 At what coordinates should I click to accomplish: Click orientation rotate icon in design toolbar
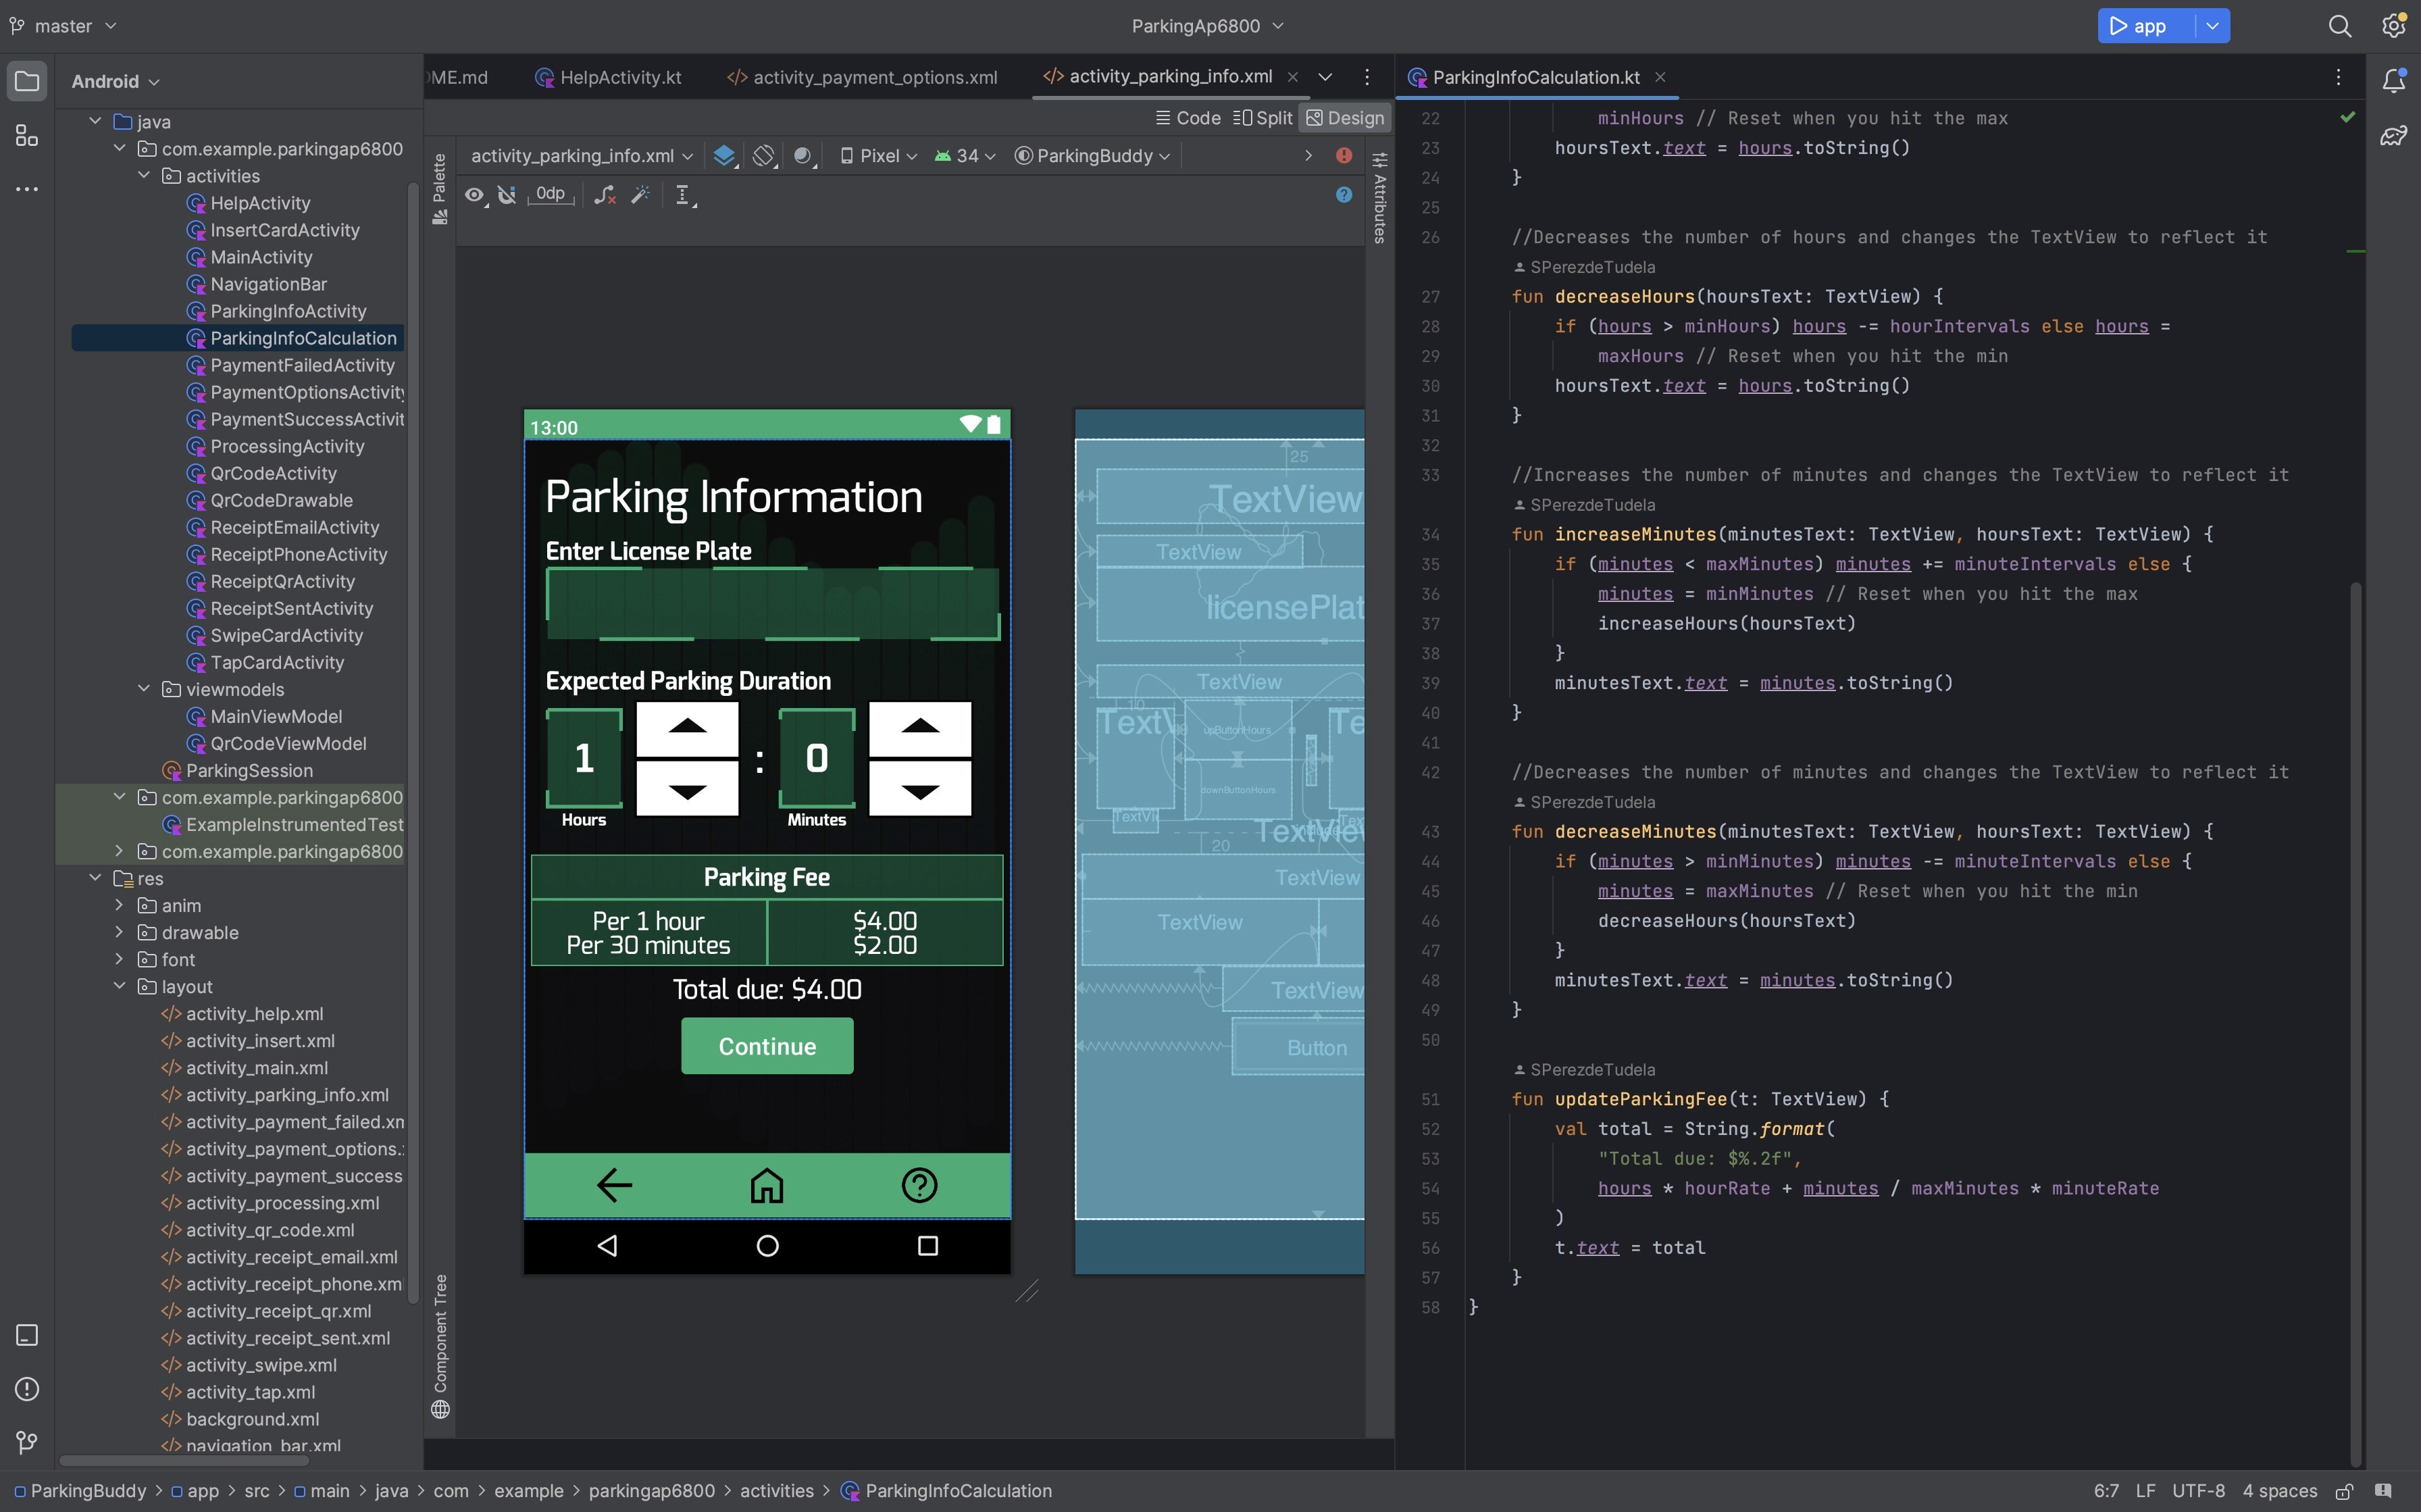pyautogui.click(x=764, y=156)
